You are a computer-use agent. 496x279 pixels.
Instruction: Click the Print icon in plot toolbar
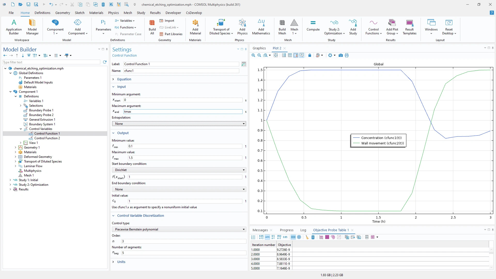(347, 55)
